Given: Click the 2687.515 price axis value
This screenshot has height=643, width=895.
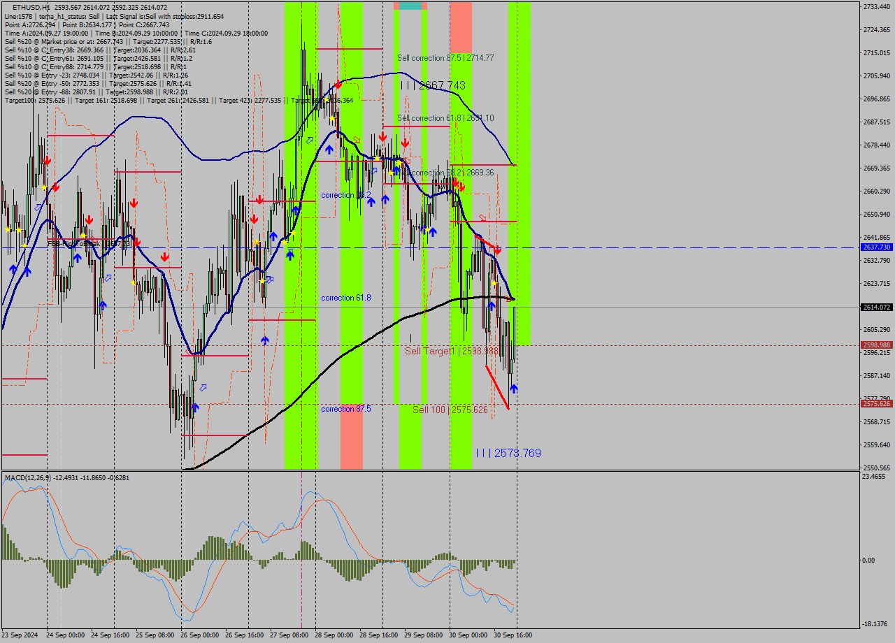Looking at the screenshot, I should 876,122.
